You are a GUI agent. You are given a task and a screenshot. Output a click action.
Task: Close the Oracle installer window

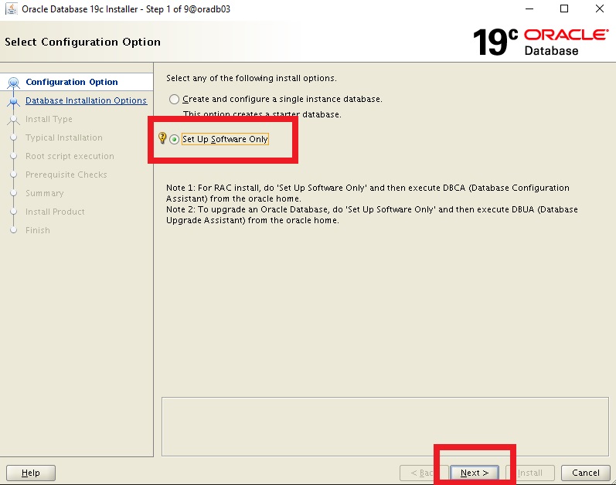[600, 8]
